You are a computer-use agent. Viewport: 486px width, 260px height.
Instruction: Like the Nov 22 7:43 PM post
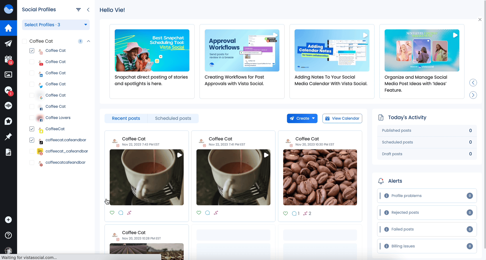(x=112, y=213)
